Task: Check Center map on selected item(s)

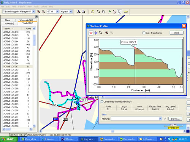Action: (102, 101)
